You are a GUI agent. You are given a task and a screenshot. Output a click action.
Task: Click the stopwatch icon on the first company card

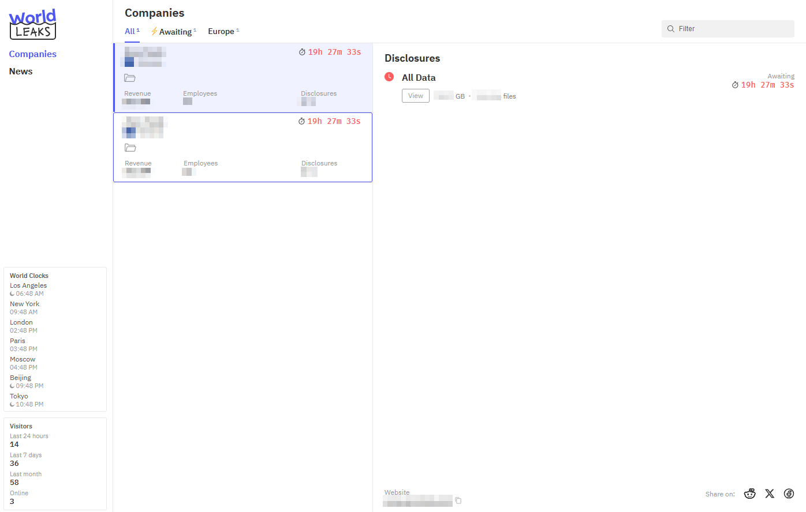click(302, 52)
